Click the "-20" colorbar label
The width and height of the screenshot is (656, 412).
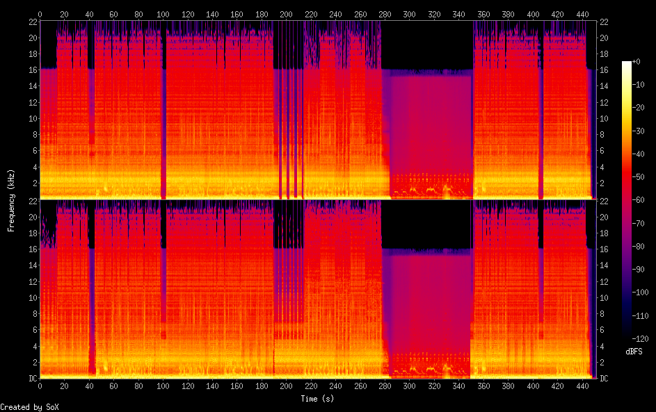pos(638,108)
